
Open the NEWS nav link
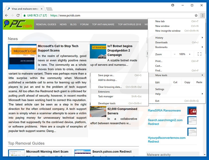click(63, 25)
